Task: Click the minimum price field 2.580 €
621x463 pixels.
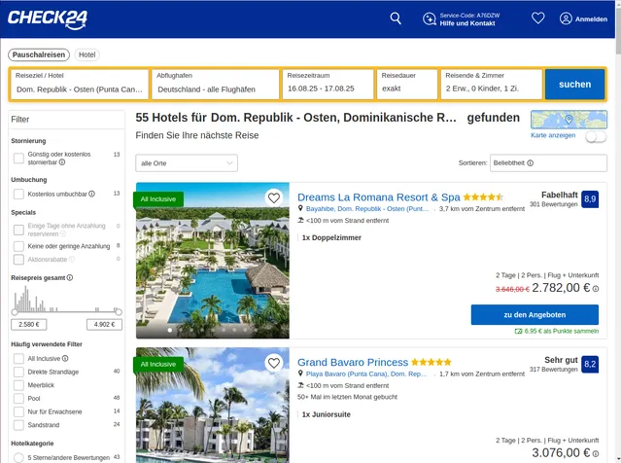Action: click(x=29, y=324)
